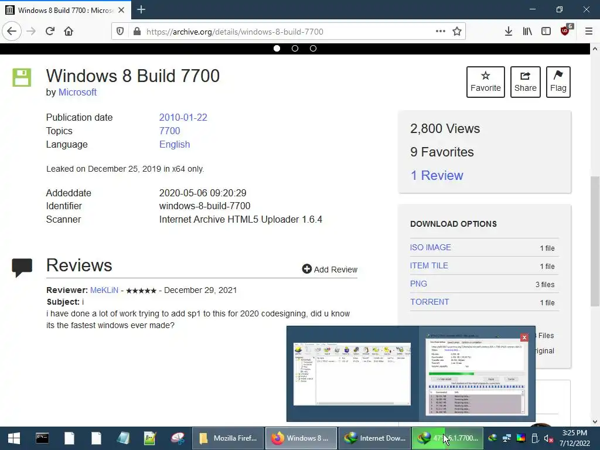Open the 7700 topic link
Screen dimensions: 600x450
169,131
